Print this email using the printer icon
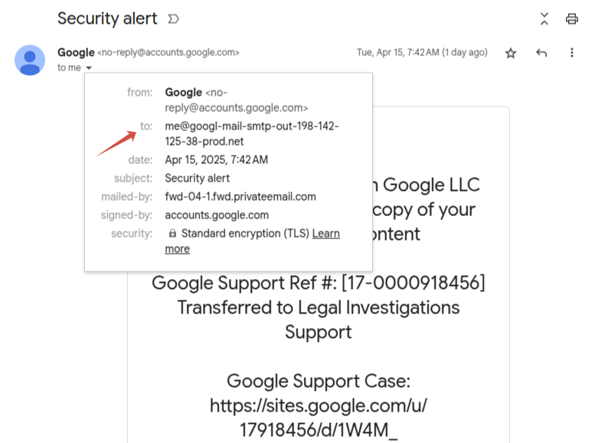This screenshot has width=595, height=443. tap(572, 18)
